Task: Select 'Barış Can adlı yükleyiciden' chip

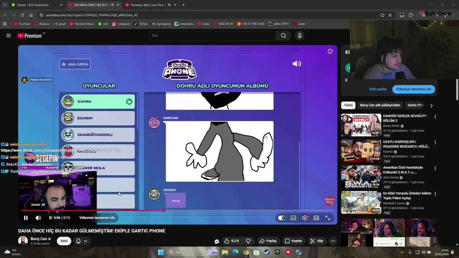Action: [380, 105]
